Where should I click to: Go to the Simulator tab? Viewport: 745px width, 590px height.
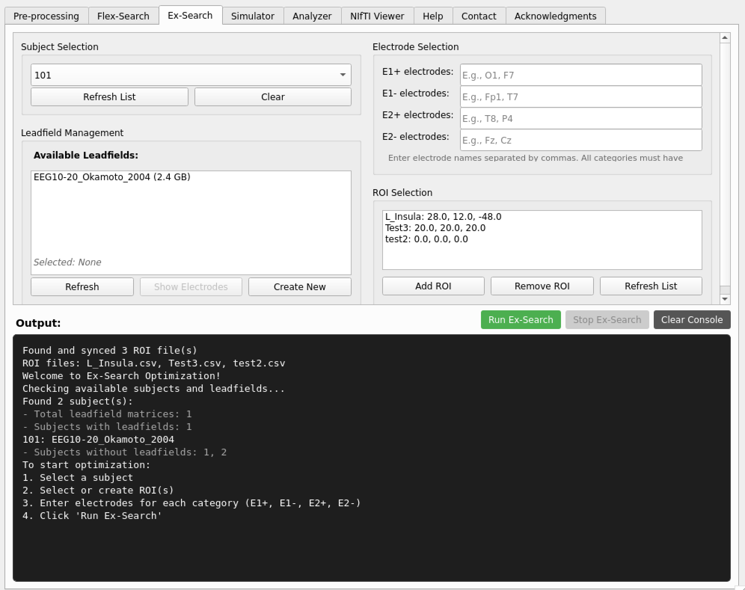coord(253,16)
